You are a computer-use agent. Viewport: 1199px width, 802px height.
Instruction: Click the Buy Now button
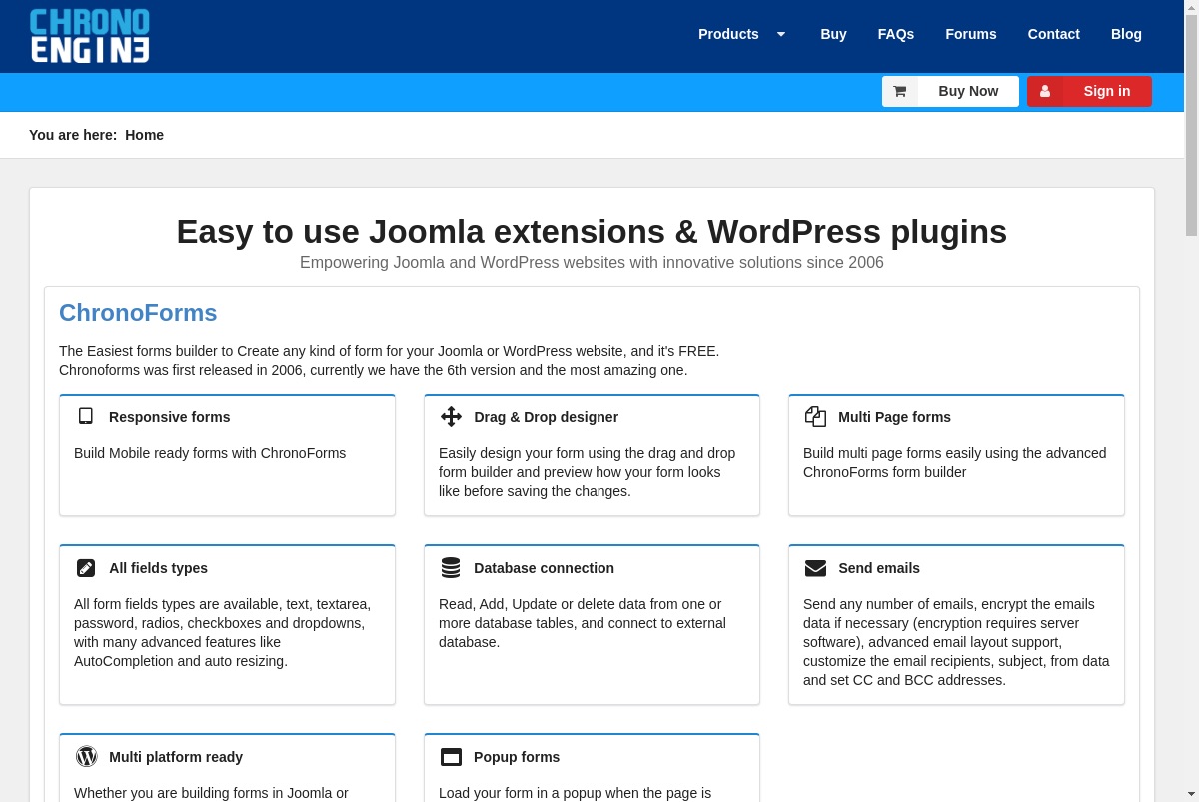pos(950,91)
